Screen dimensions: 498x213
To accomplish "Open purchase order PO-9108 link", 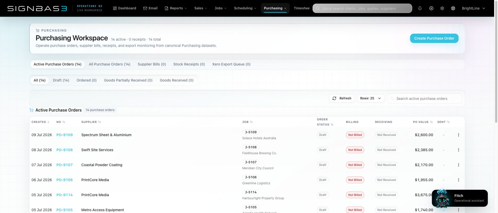I will click(65, 150).
